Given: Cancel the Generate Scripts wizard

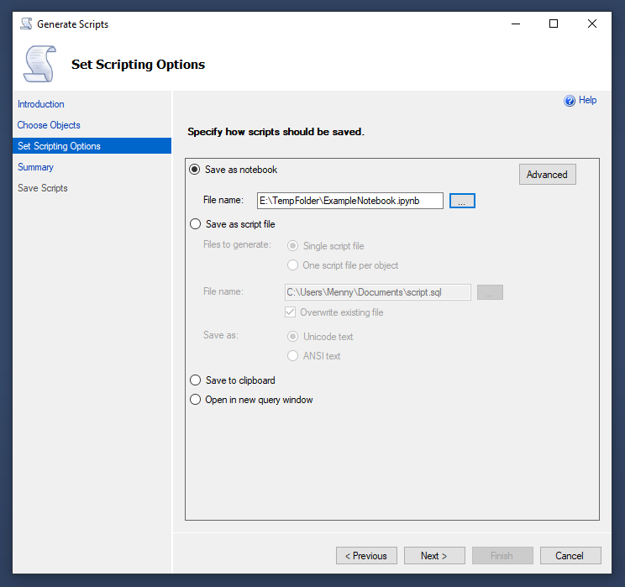Looking at the screenshot, I should click(569, 556).
